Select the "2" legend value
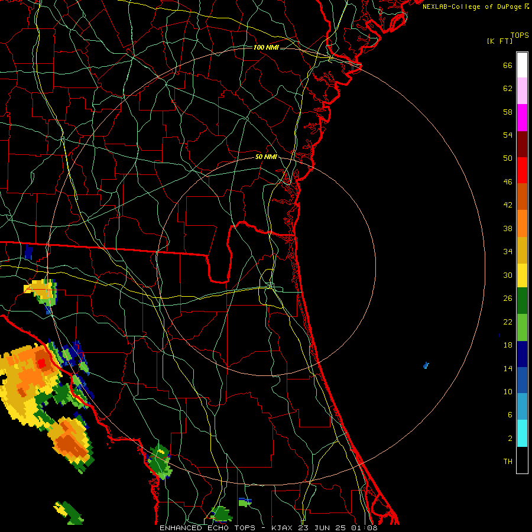 coord(510,439)
